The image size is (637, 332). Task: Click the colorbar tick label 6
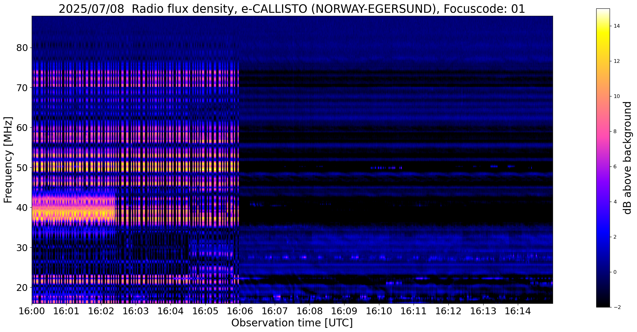point(615,166)
